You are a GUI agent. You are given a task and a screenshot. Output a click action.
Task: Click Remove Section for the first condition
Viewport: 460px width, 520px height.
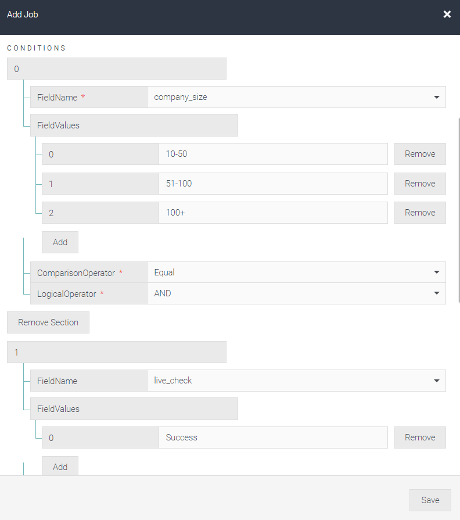tap(48, 322)
